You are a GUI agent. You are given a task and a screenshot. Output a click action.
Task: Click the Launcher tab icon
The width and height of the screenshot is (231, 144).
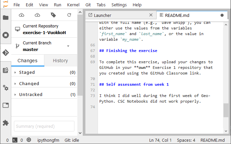click(90, 15)
